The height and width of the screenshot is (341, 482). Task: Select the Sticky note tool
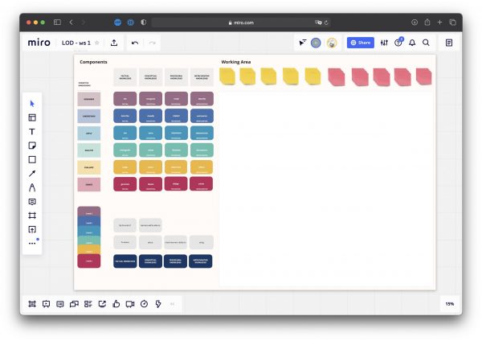tap(32, 146)
